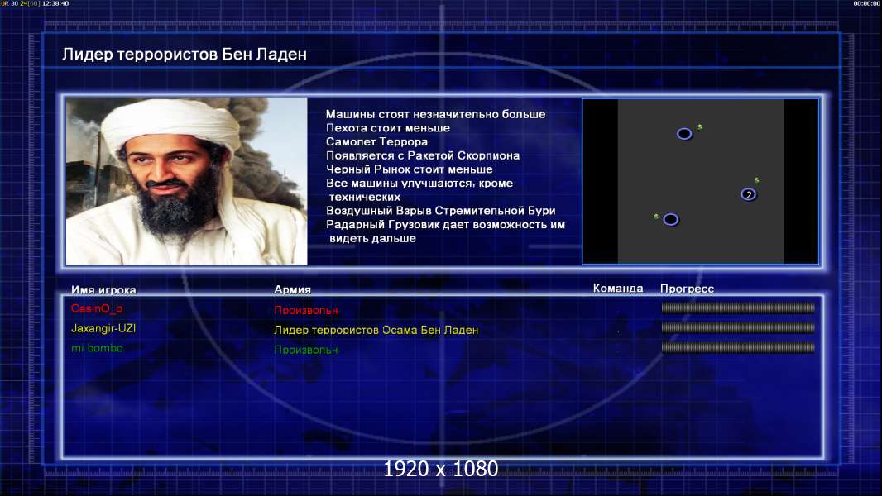Select player mi bombo in the list
Image resolution: width=882 pixels, height=496 pixels.
pos(97,348)
